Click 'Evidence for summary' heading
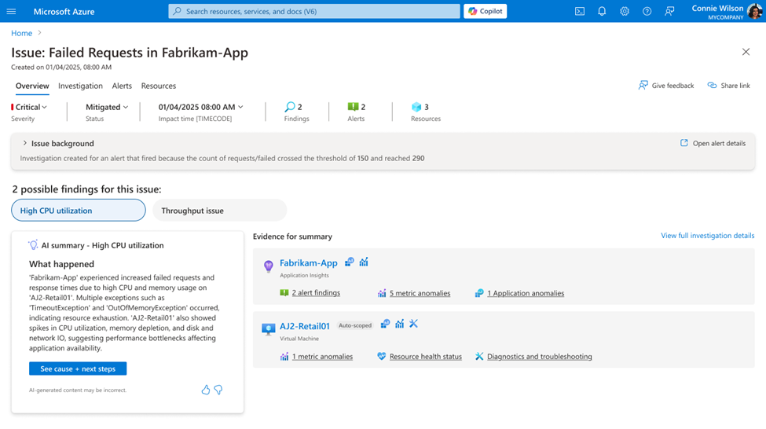Screen dimensions: 766x429 coord(292,236)
